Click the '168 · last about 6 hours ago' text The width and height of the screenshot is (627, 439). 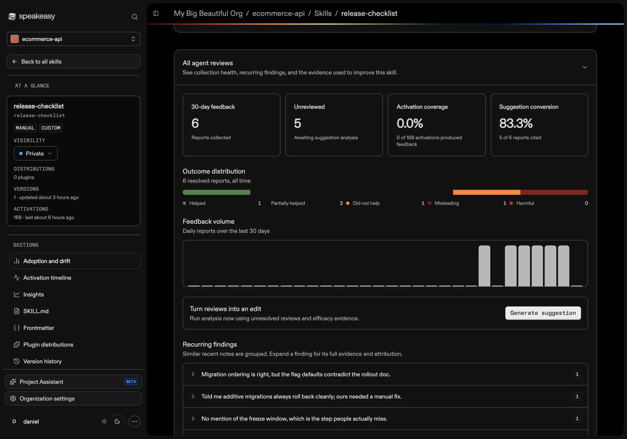44,217
